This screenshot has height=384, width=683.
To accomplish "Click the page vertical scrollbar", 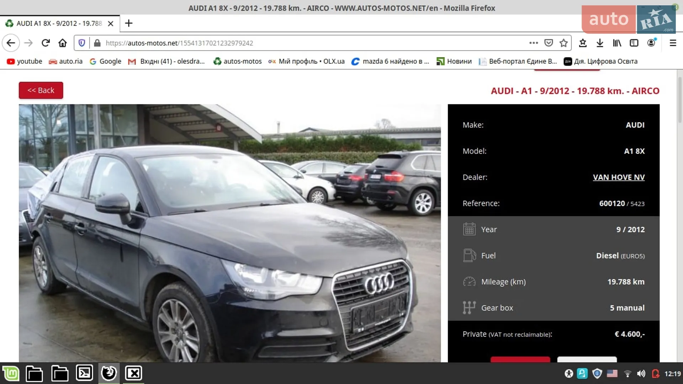I will click(x=680, y=100).
